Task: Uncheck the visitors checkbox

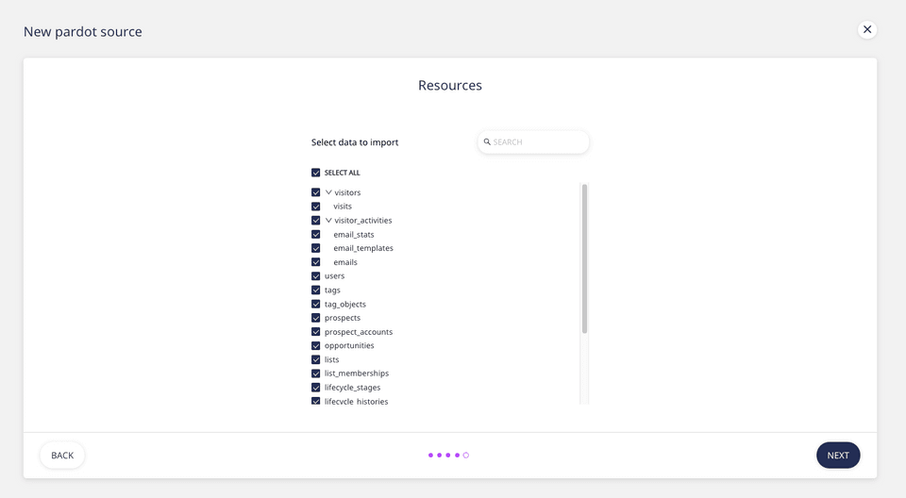Action: click(316, 192)
